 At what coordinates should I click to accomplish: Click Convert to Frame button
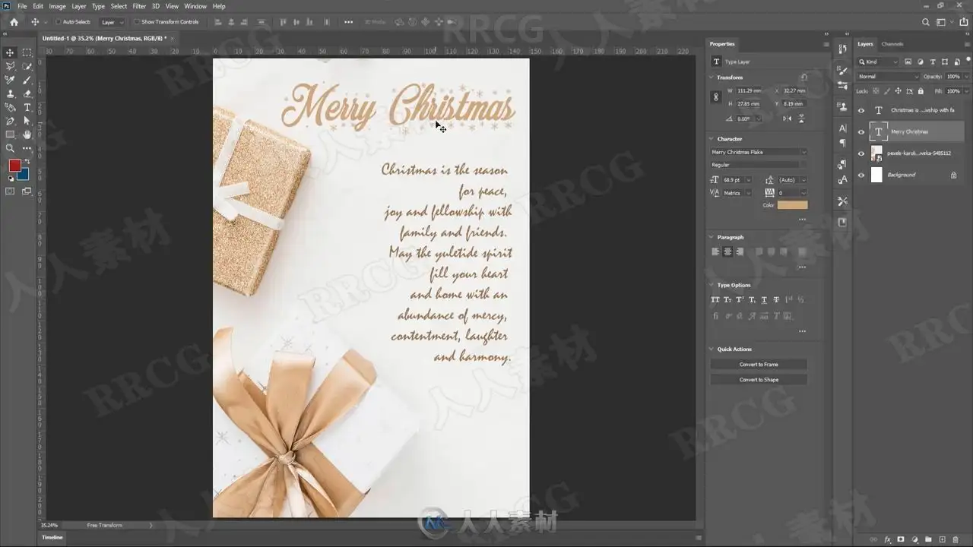click(759, 365)
